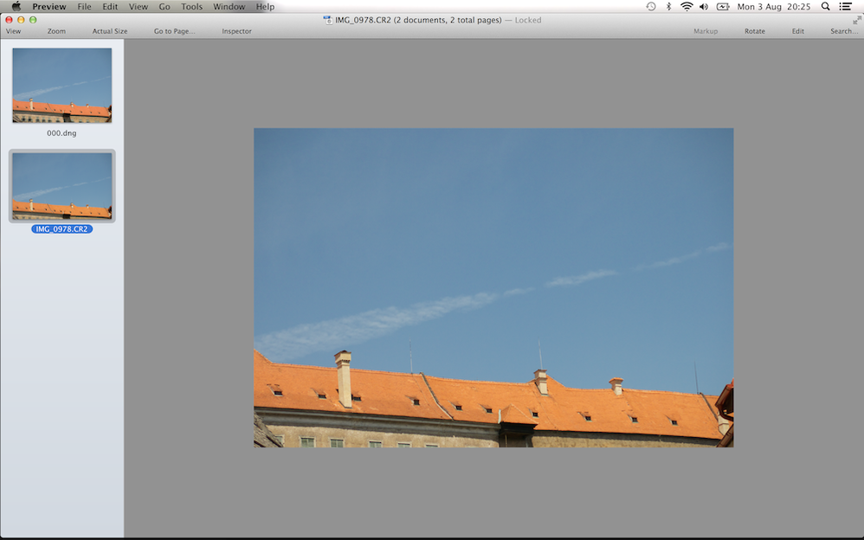Open Notification Center

(x=845, y=6)
